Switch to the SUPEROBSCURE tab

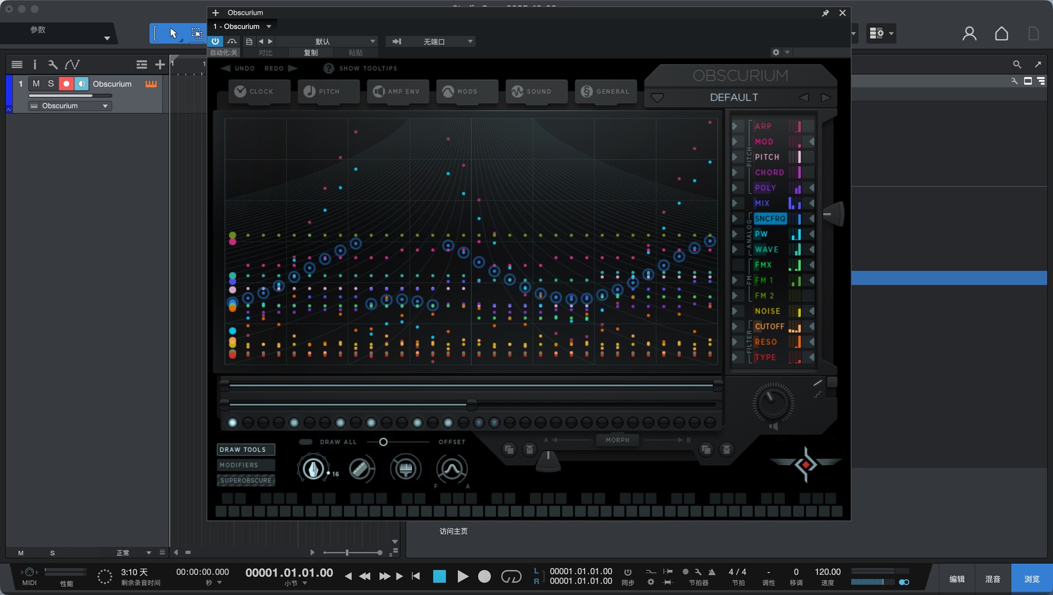click(245, 480)
